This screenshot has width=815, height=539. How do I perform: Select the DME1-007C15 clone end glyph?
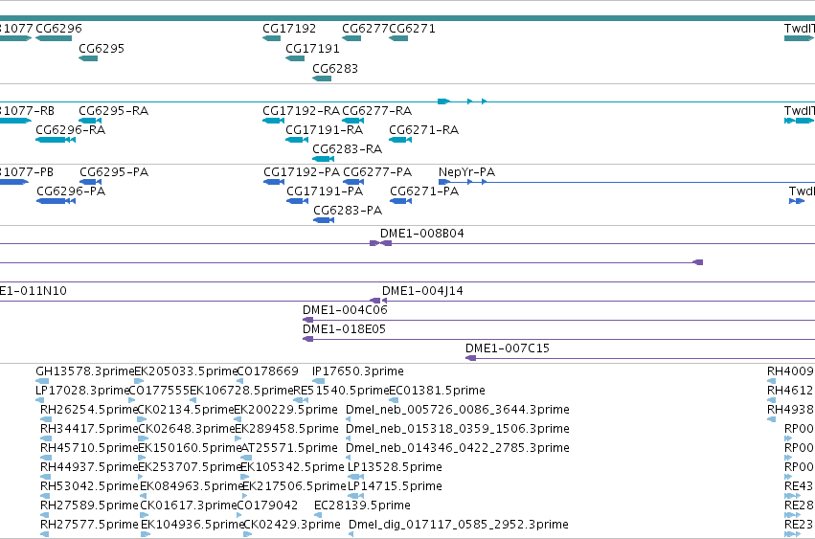click(471, 359)
